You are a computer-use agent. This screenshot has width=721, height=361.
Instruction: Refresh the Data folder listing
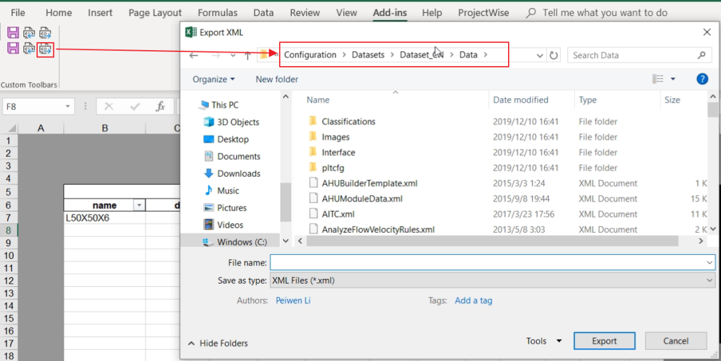click(553, 55)
